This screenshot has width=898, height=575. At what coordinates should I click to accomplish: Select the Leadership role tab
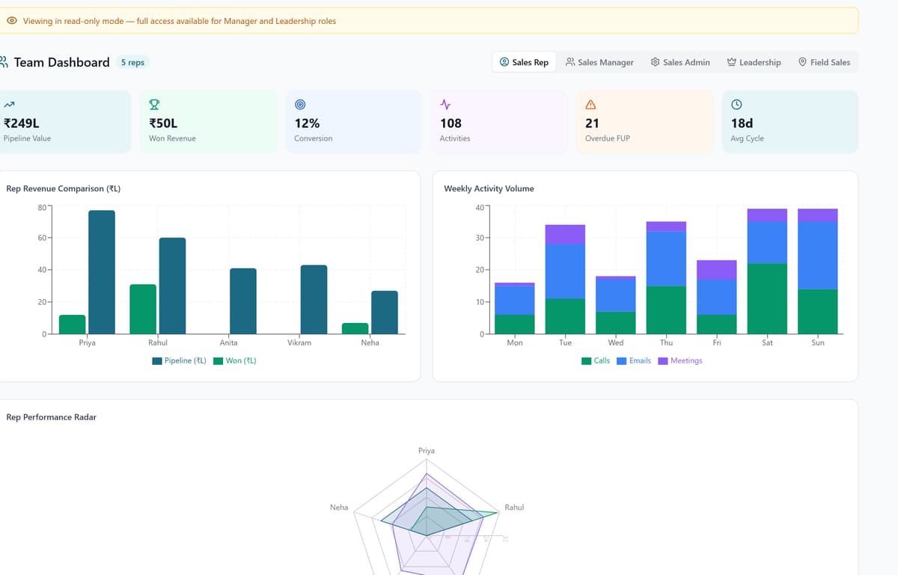click(x=754, y=62)
